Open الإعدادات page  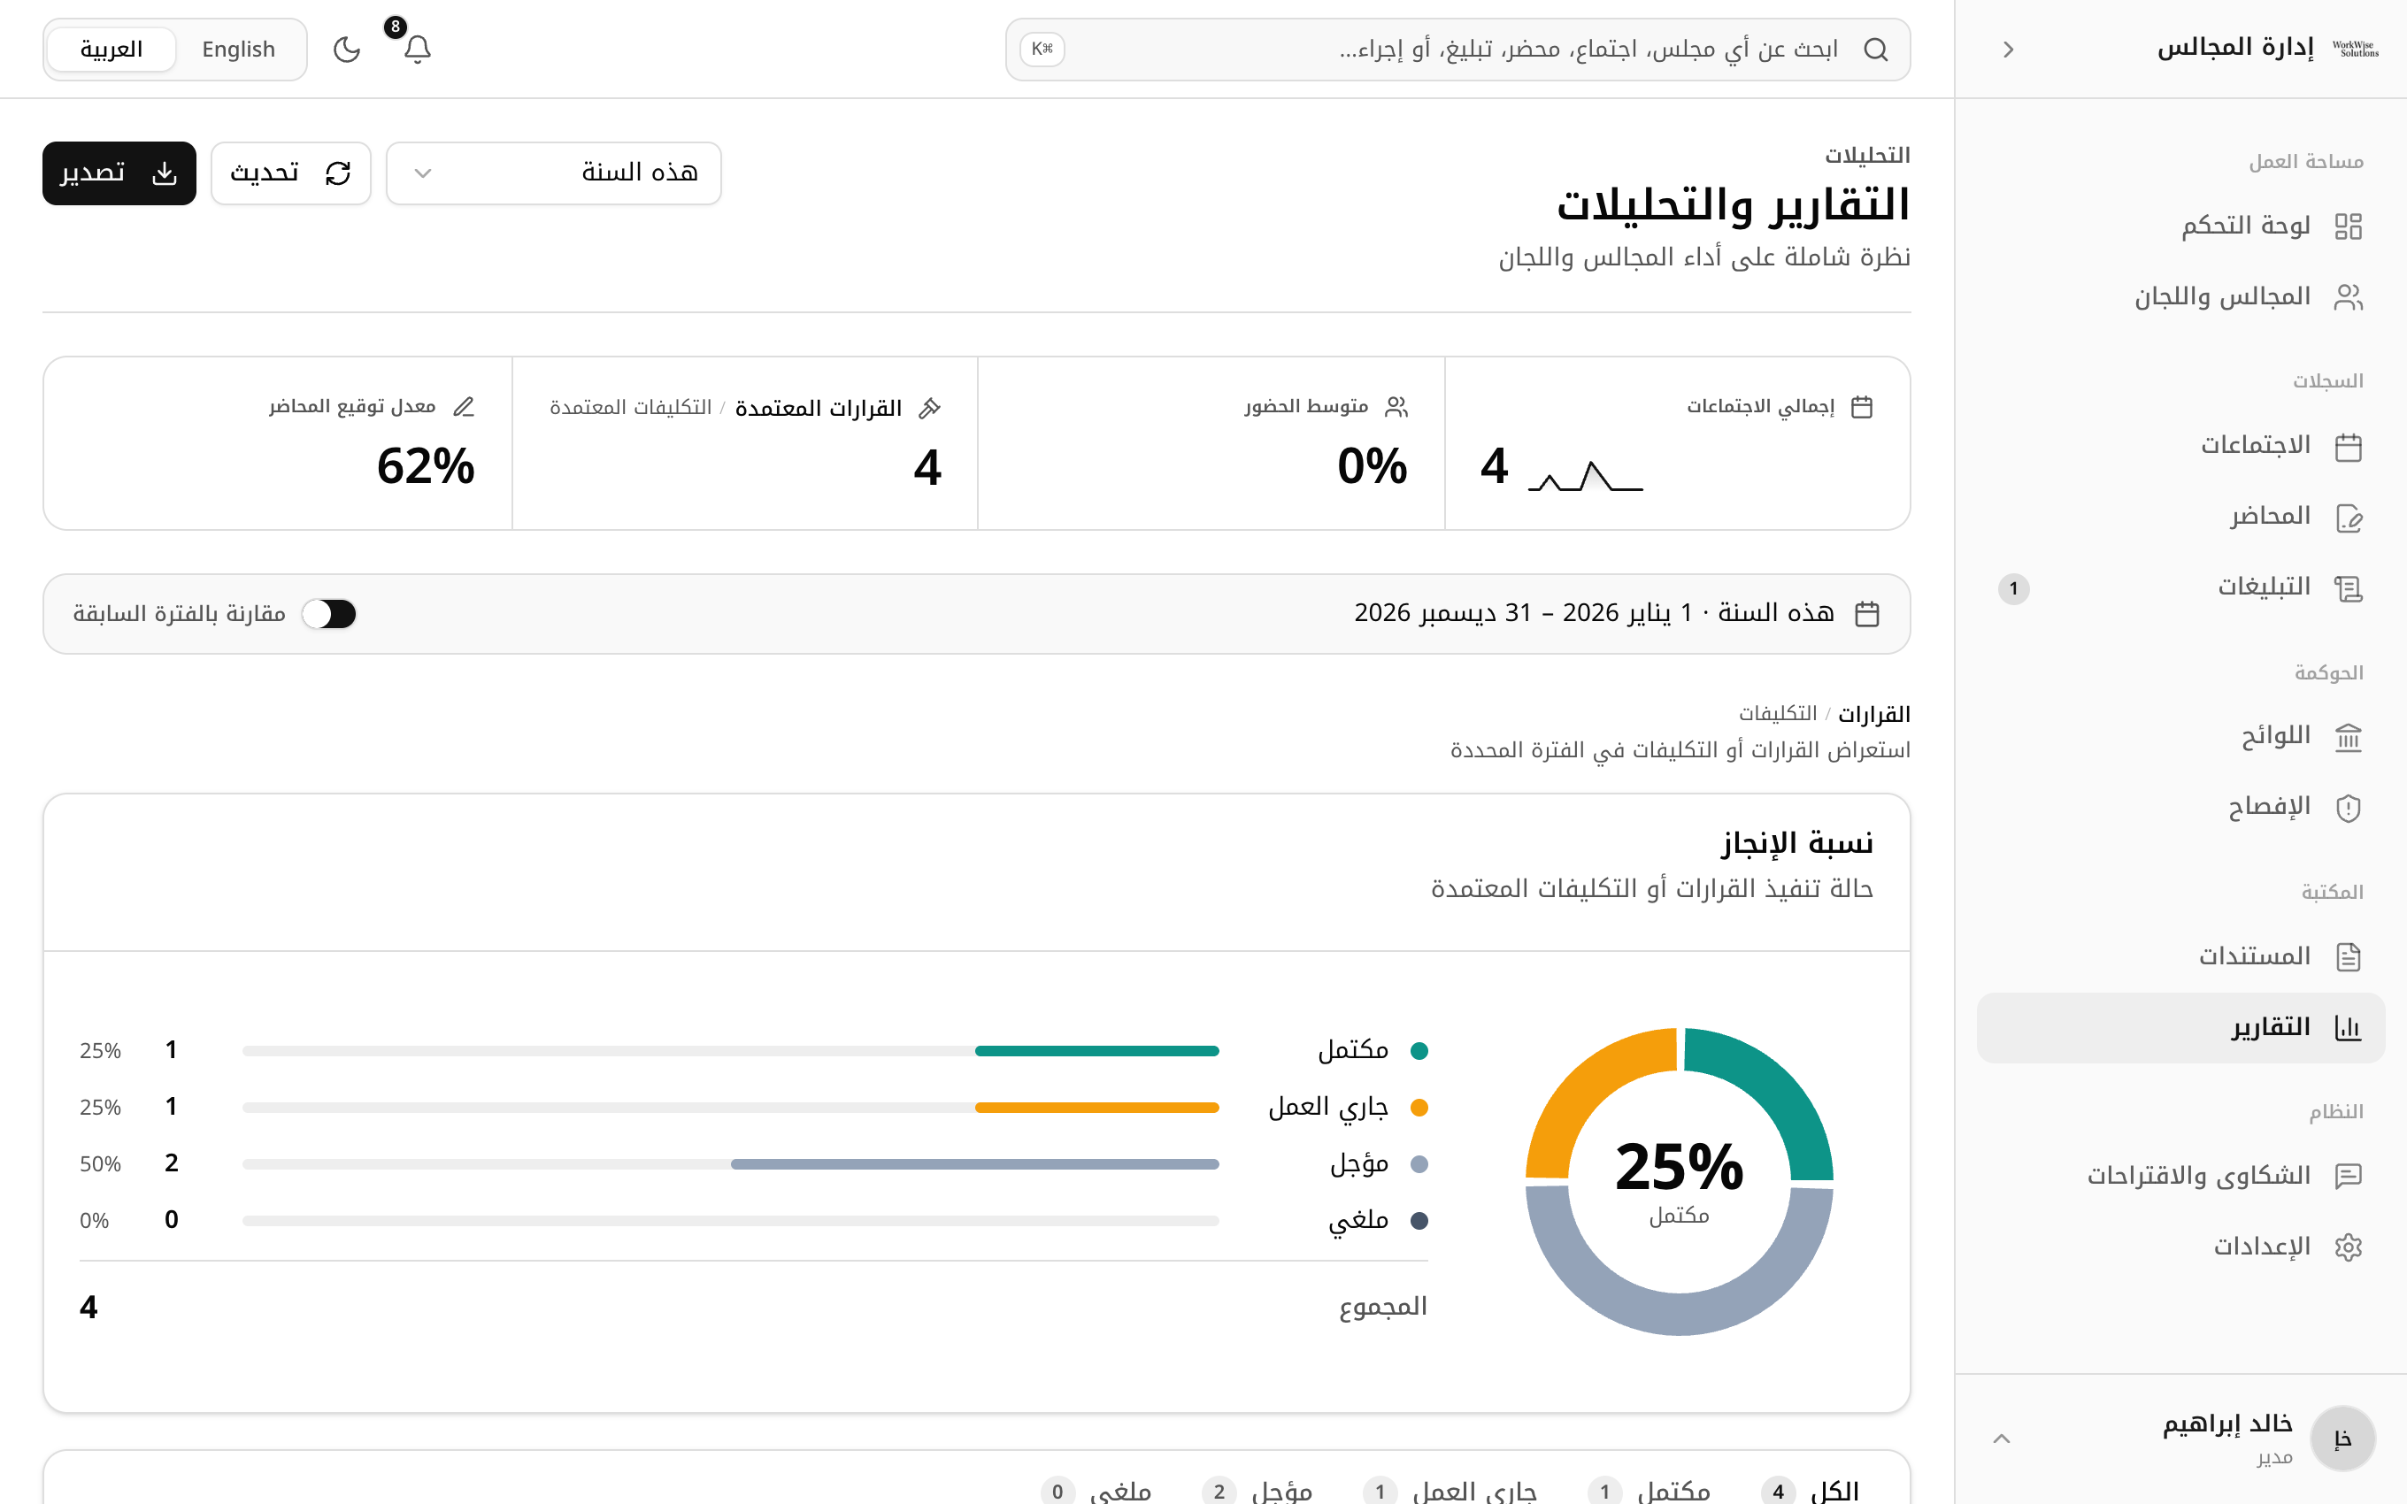(x=2180, y=1247)
